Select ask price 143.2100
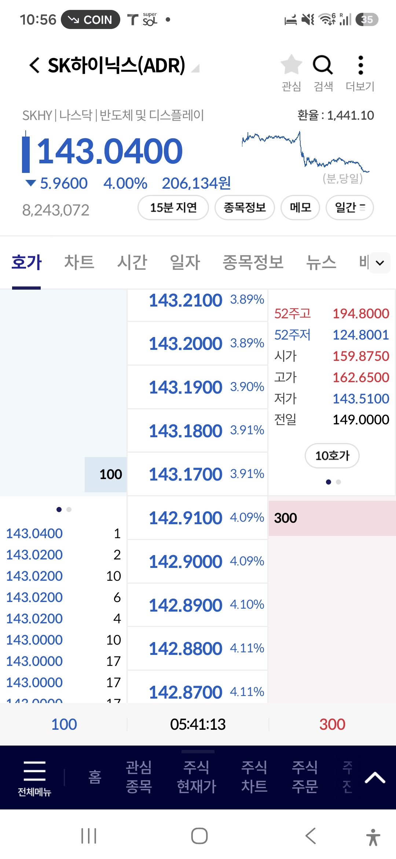The width and height of the screenshot is (396, 859). pos(197,305)
